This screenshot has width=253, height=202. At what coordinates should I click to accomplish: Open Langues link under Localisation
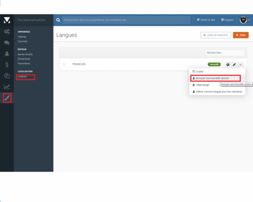click(22, 77)
